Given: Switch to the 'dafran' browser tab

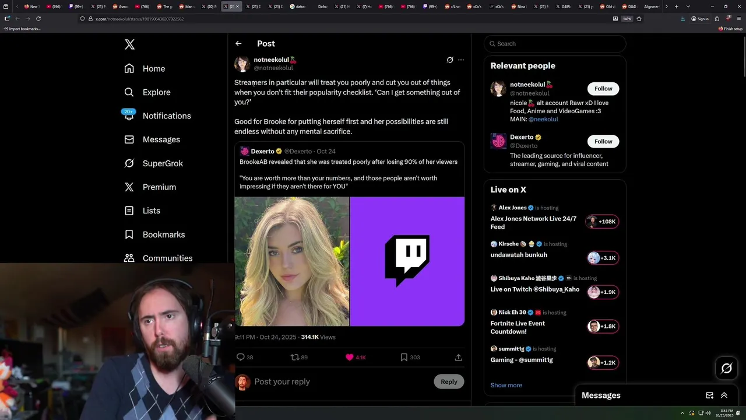Looking at the screenshot, I should pyautogui.click(x=299, y=6).
